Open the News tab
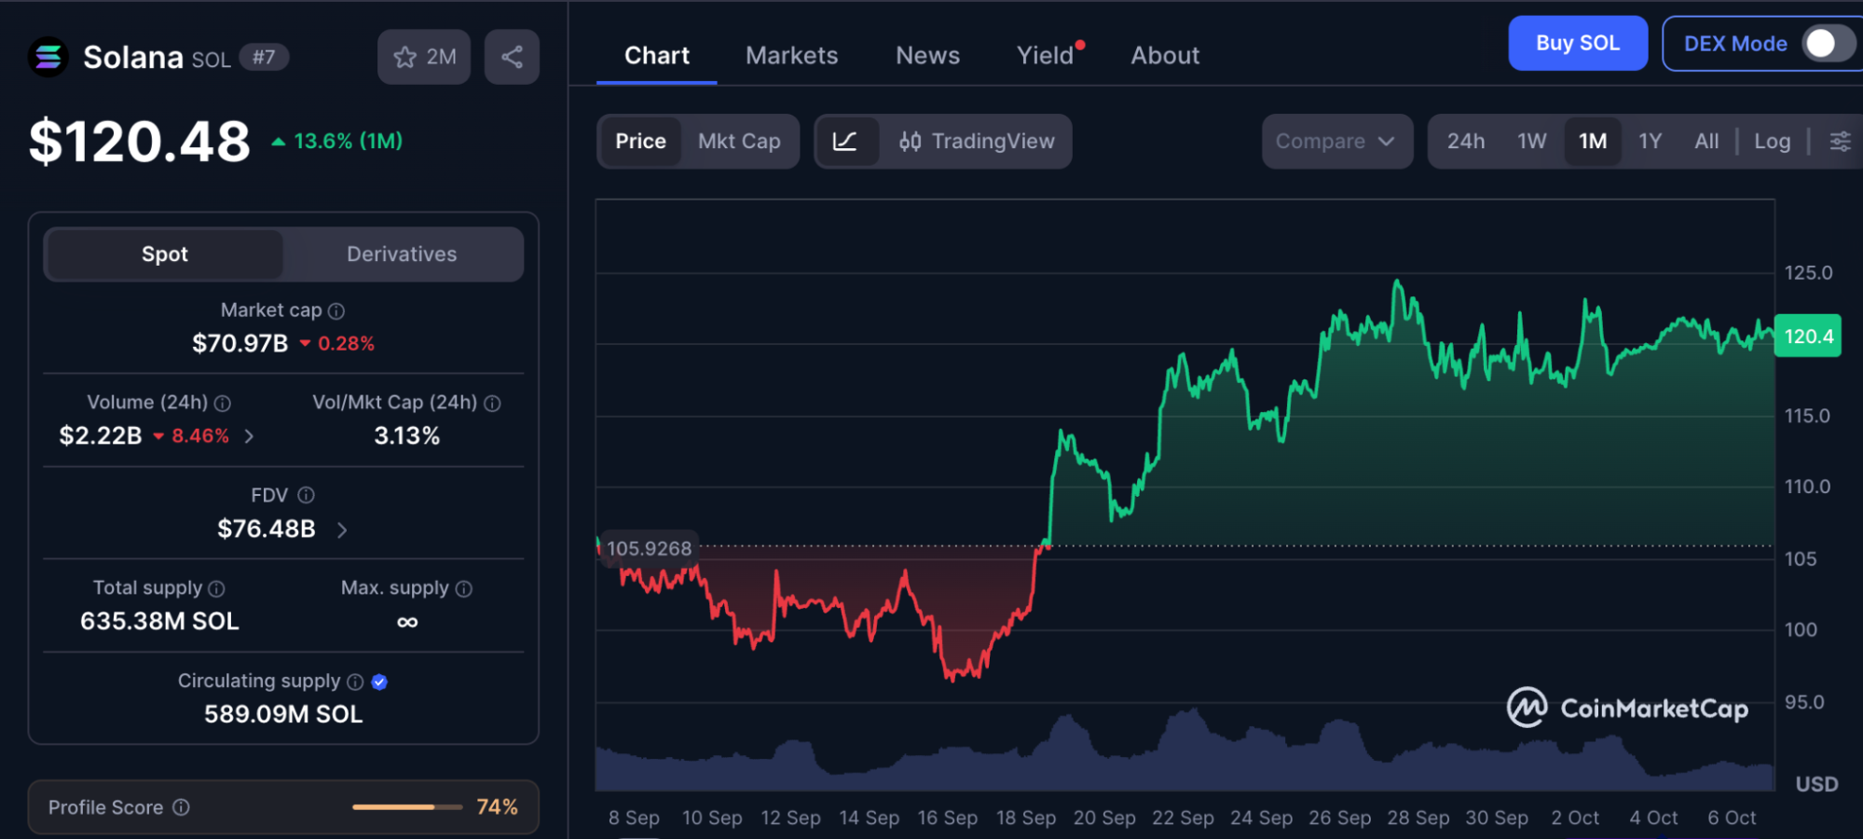This screenshot has width=1863, height=839. click(927, 56)
